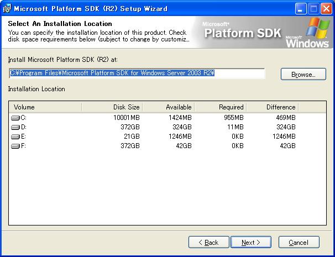The image size is (335, 257).
Task: Click the Difference column header
Action: tap(272, 107)
